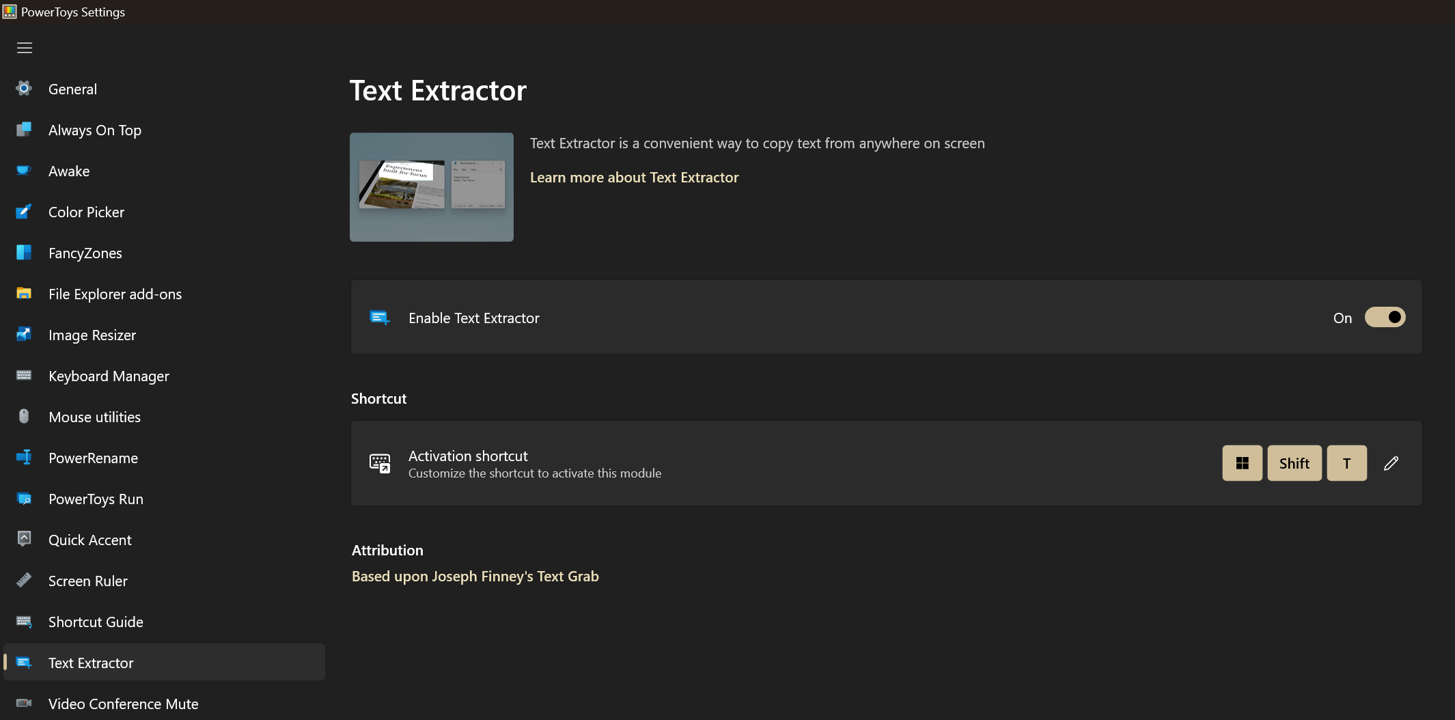Collapse the navigation with the hamburger menu

tap(24, 48)
